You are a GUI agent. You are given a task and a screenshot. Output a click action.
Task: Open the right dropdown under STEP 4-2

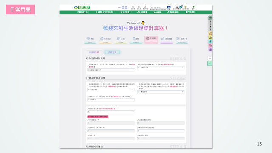pos(161,92)
